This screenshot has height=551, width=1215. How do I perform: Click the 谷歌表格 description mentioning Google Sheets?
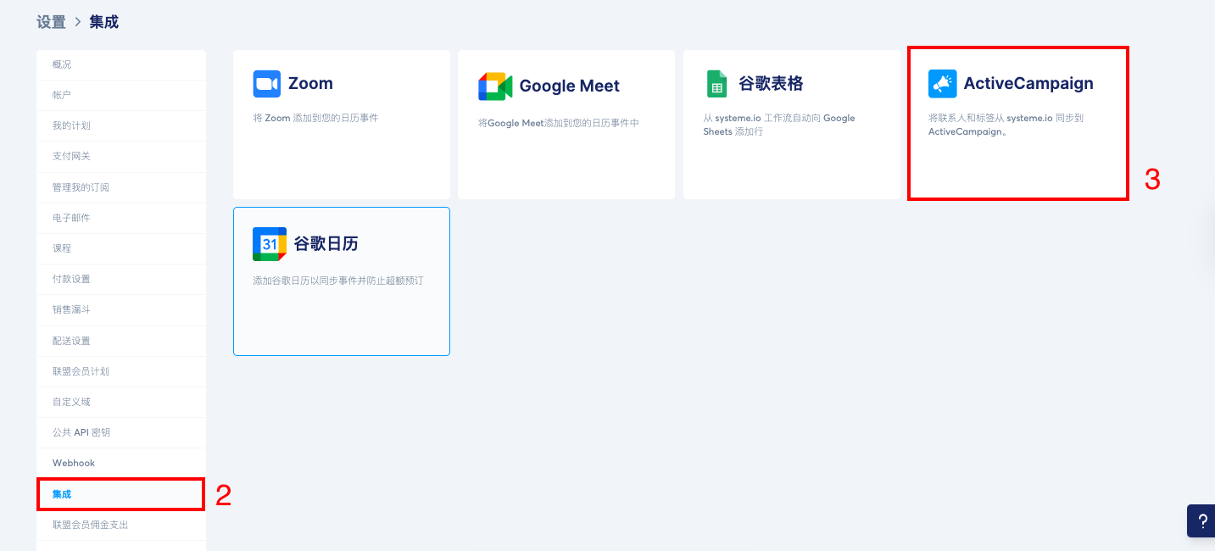pyautogui.click(x=779, y=125)
